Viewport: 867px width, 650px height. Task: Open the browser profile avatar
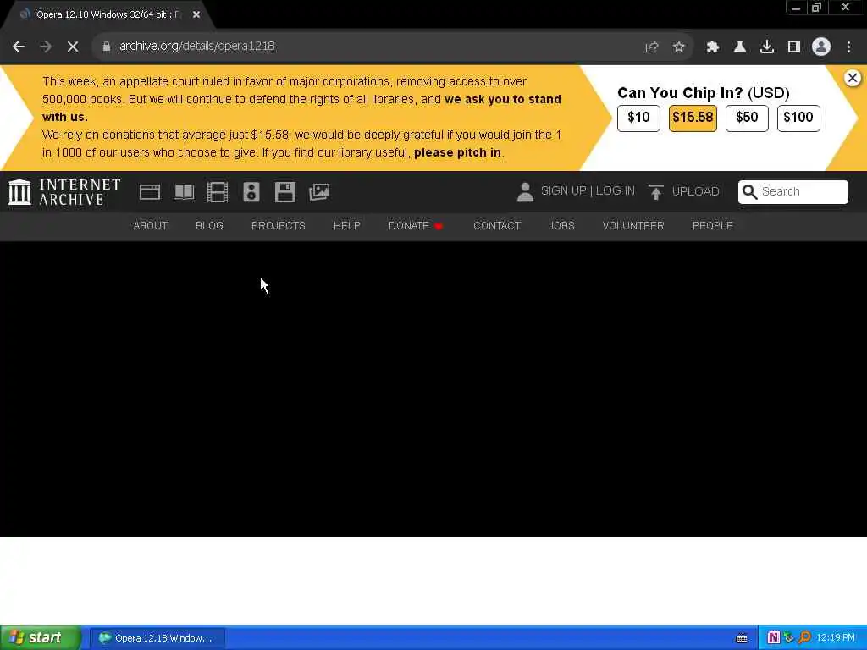pyautogui.click(x=821, y=47)
